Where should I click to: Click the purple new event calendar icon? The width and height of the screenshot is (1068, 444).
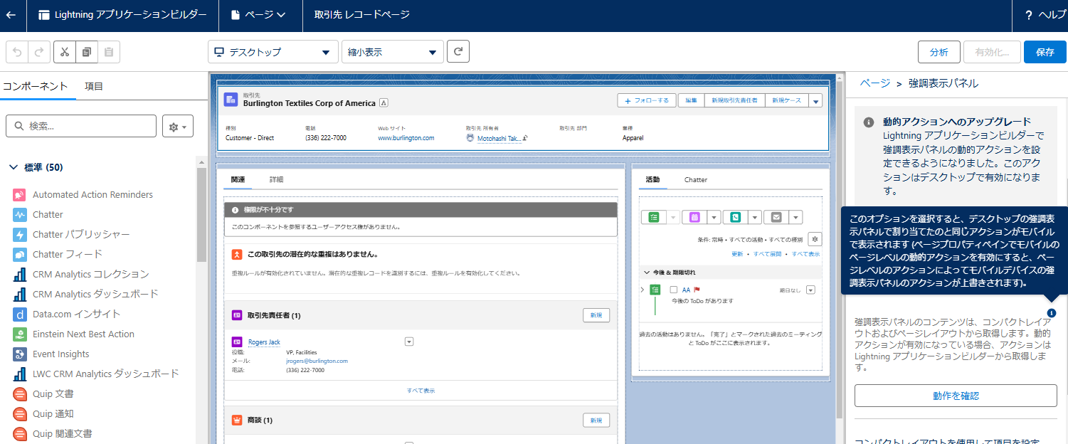[x=694, y=218]
